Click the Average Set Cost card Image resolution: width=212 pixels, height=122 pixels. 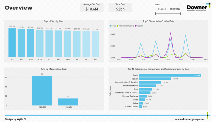point(91,7)
